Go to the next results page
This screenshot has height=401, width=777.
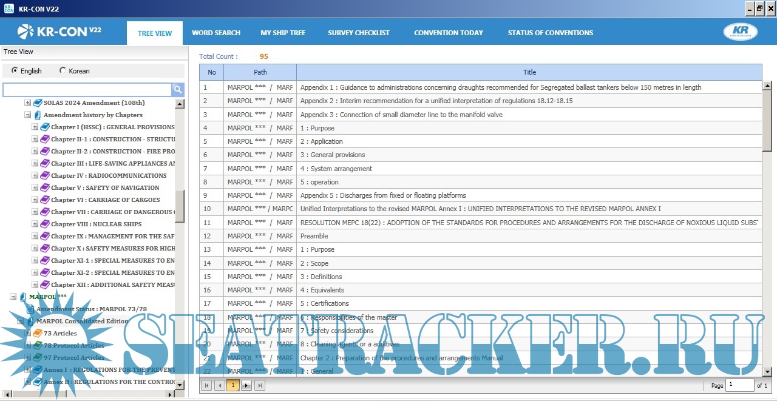tap(246, 385)
